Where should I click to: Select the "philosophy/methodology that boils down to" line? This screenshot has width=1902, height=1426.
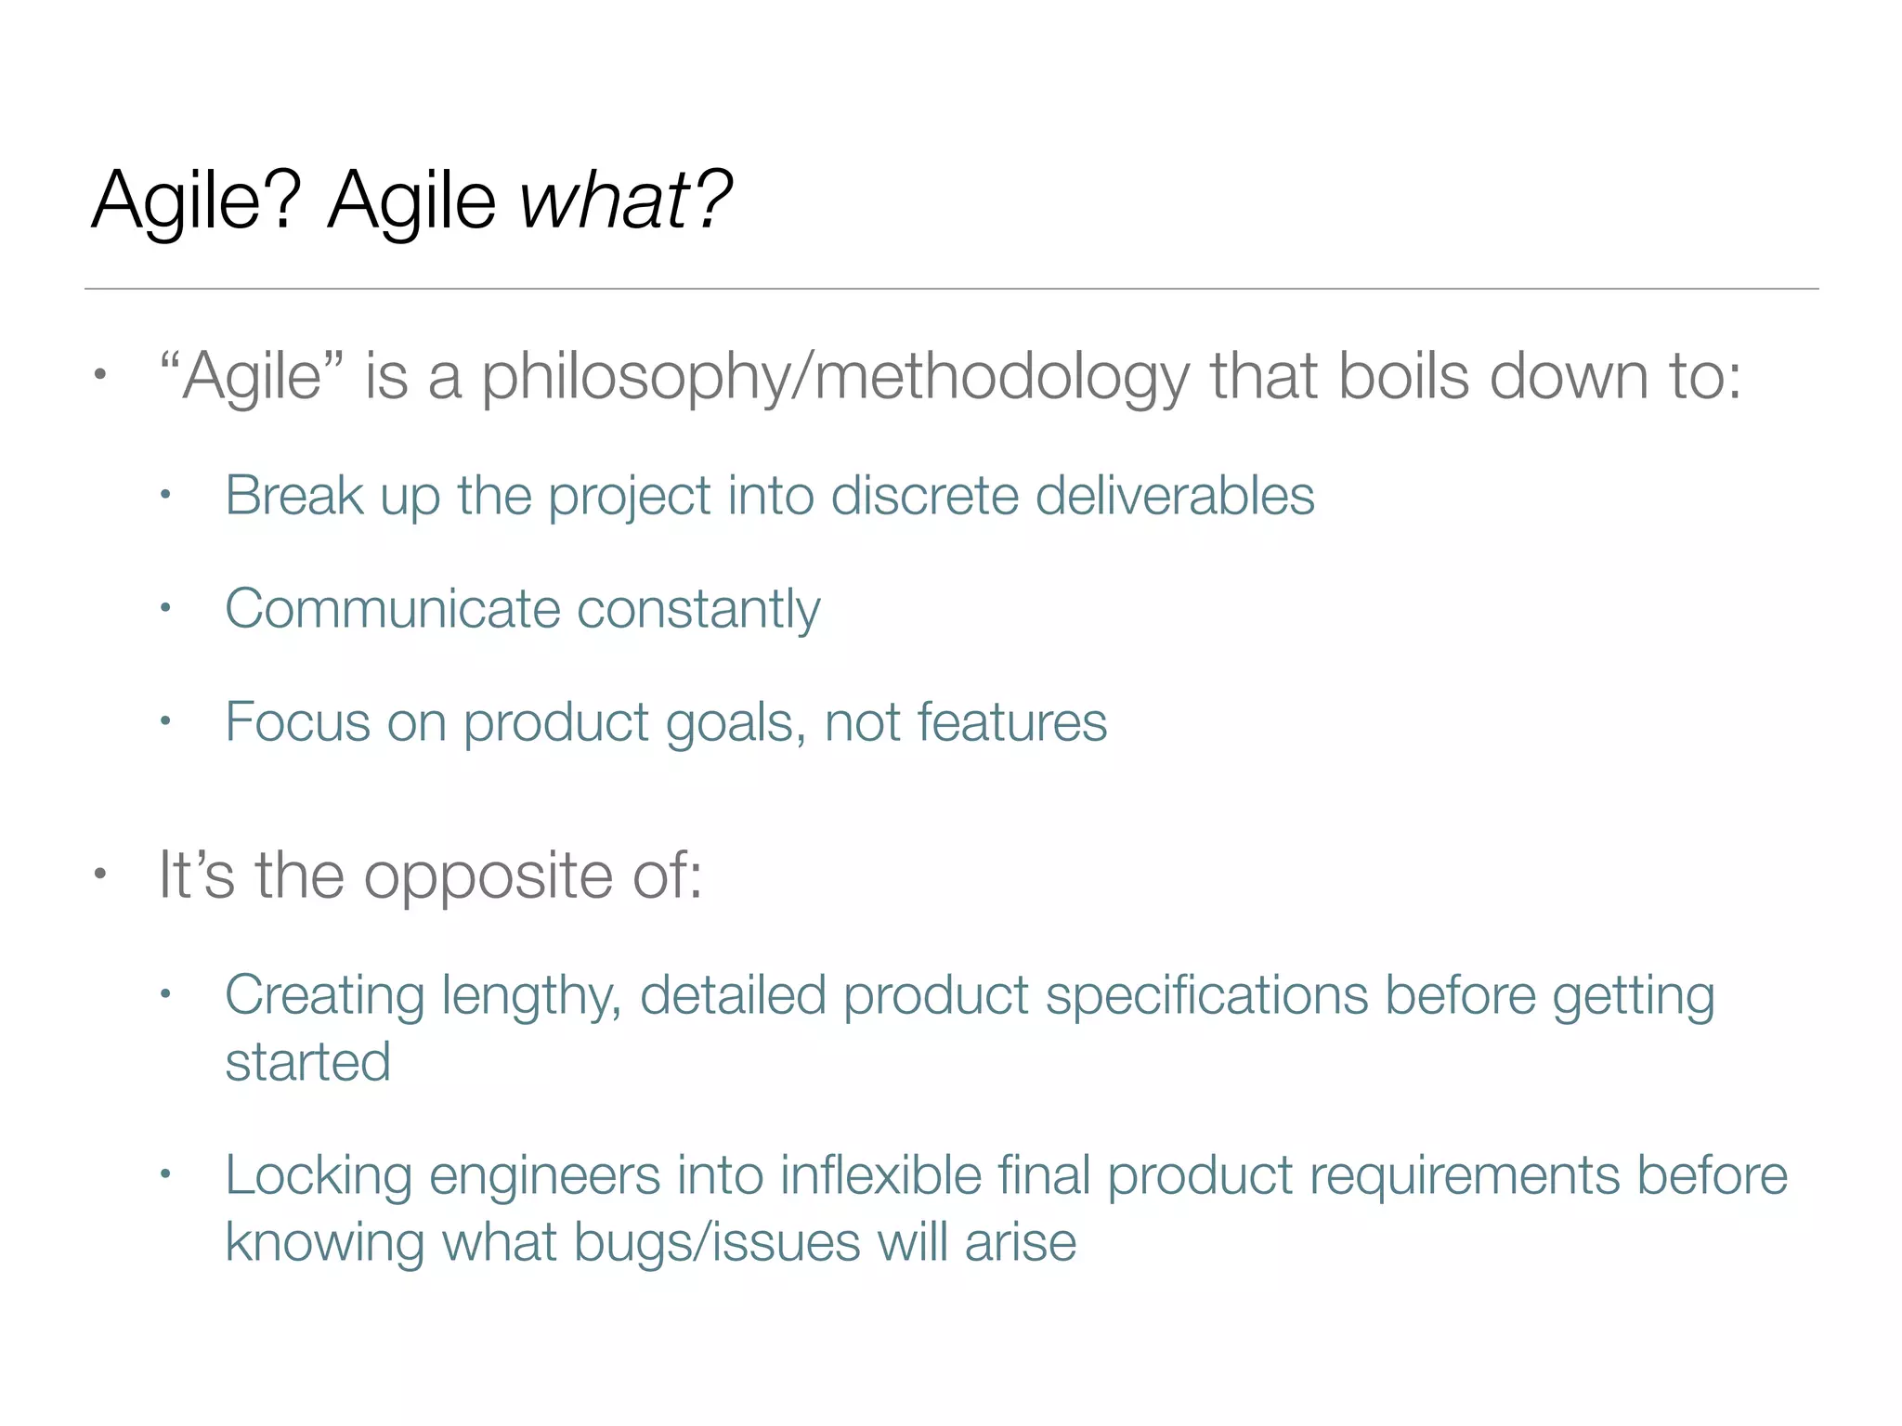[x=949, y=379]
